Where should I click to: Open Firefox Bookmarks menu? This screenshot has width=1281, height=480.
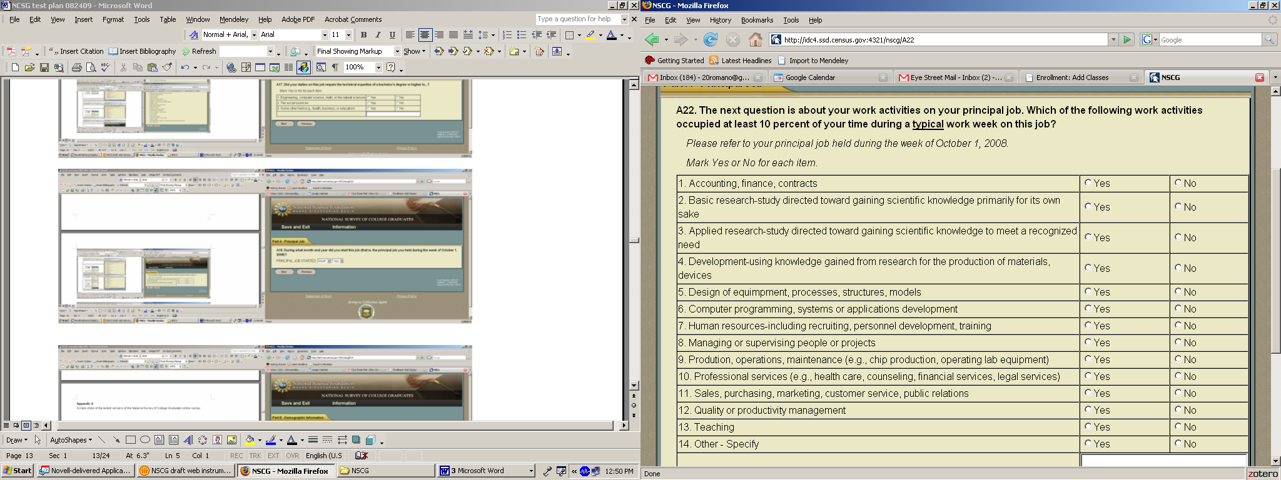click(757, 20)
